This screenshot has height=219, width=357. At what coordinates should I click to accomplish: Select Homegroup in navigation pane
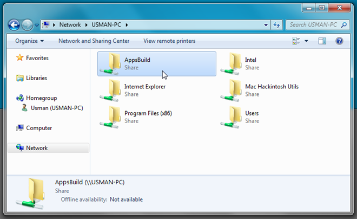point(42,98)
